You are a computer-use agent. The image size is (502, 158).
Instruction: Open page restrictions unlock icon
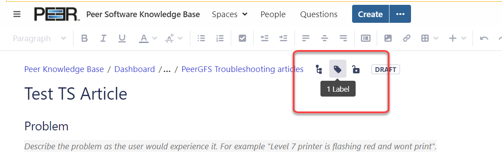click(356, 69)
